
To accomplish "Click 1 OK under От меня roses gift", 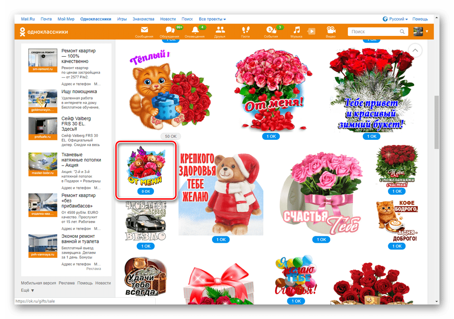I will point(271,136).
